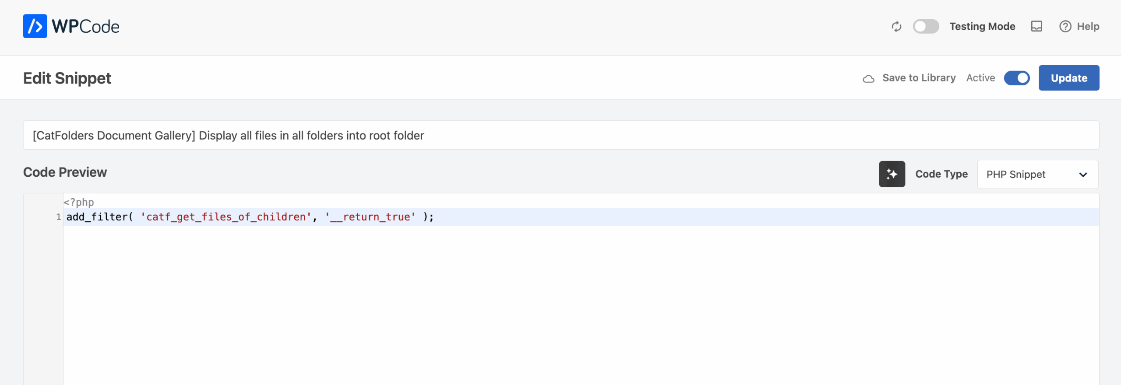Viewport: 1121px width, 385px height.
Task: Open the inbox notifications icon
Action: pyautogui.click(x=1036, y=27)
